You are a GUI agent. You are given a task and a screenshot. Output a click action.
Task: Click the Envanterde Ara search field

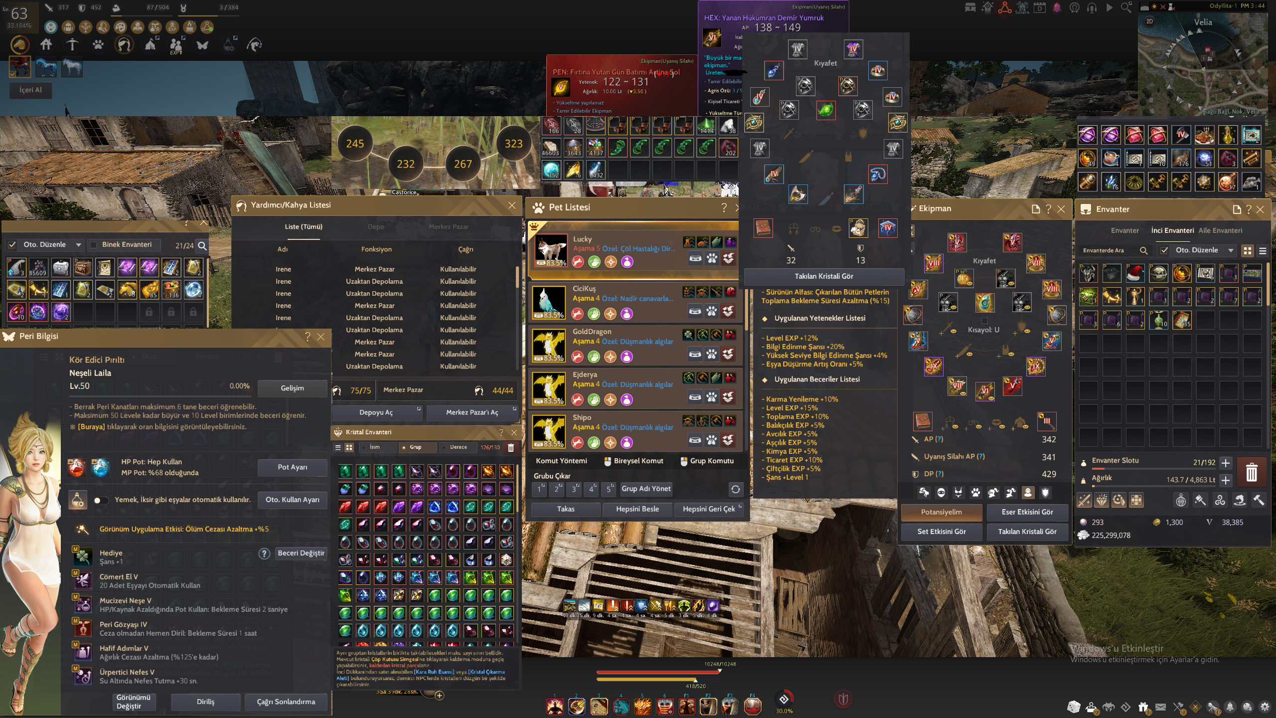tap(1115, 250)
